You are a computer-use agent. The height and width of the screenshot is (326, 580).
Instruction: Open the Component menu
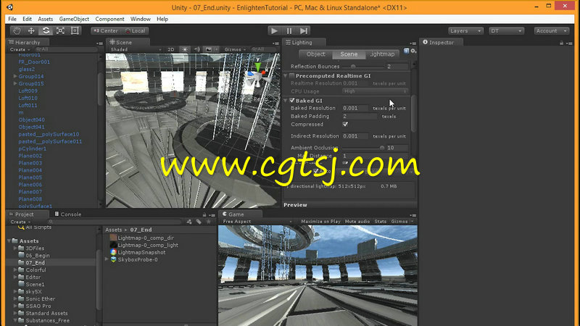point(109,19)
